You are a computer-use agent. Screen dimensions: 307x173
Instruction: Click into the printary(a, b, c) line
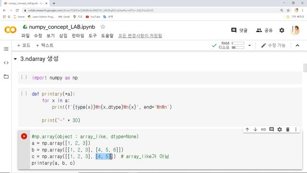tap(53, 163)
